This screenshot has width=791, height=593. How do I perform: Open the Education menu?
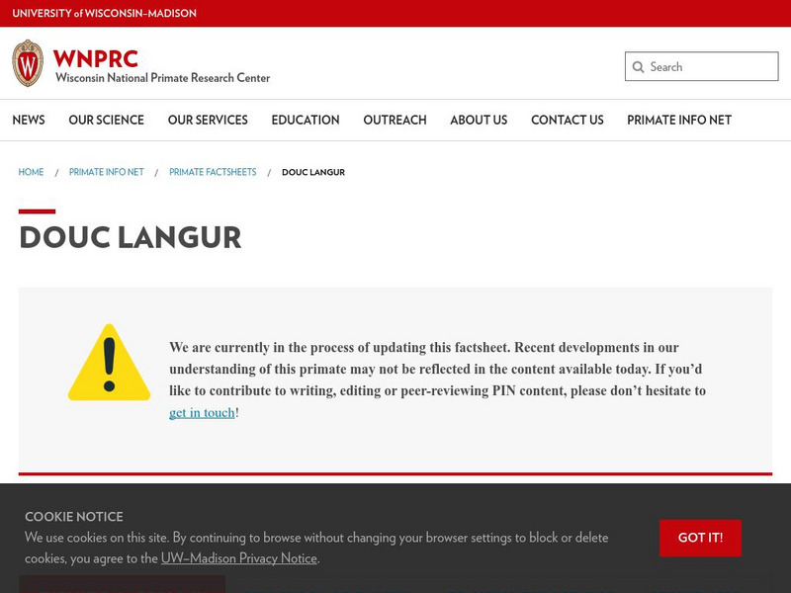[306, 120]
